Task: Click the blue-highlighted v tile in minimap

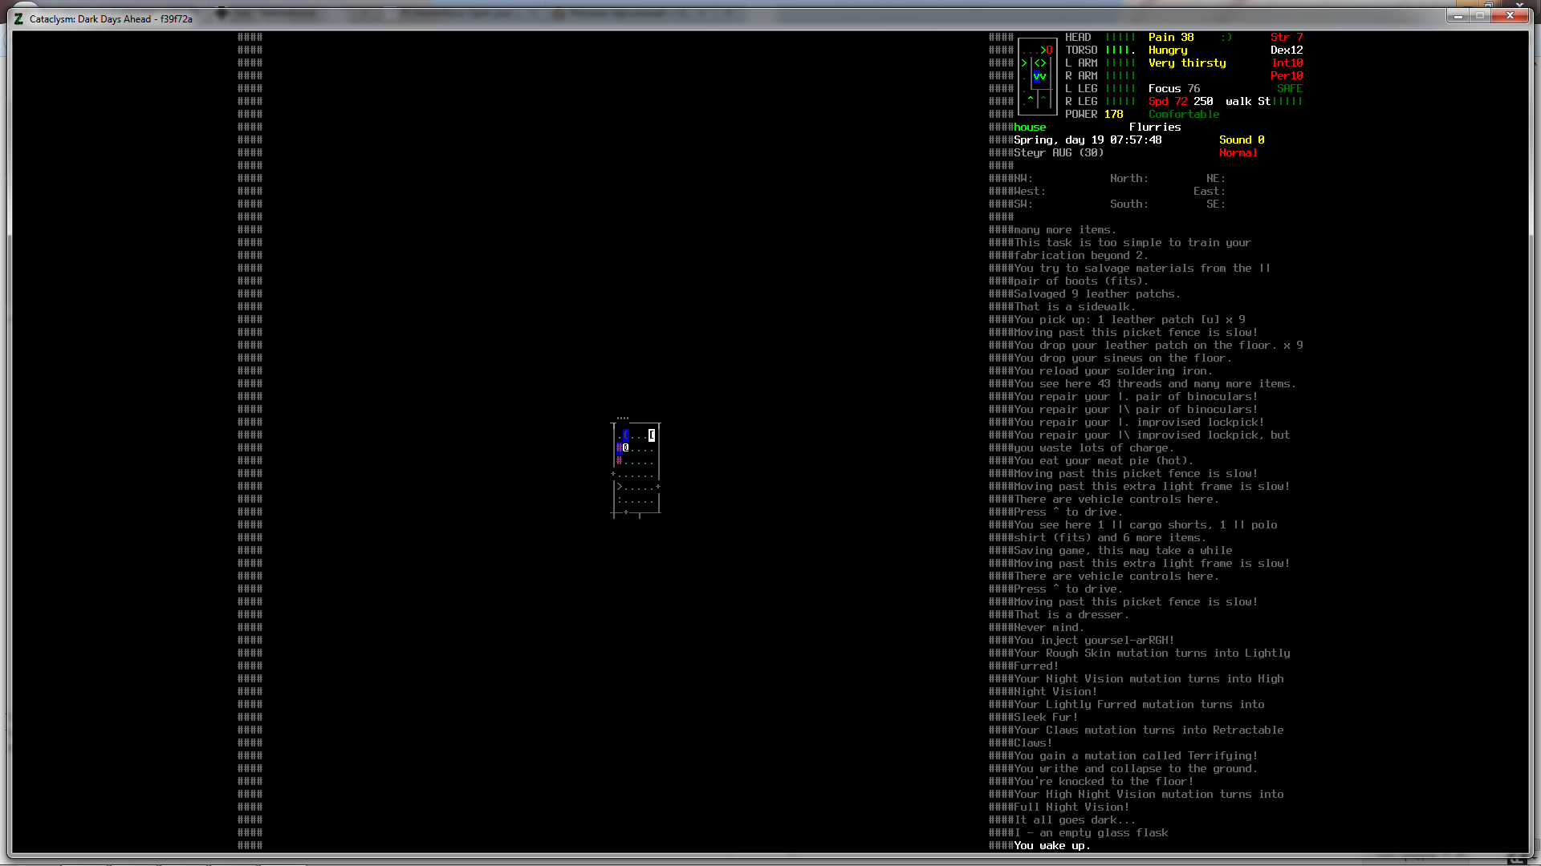Action: tap(1037, 76)
